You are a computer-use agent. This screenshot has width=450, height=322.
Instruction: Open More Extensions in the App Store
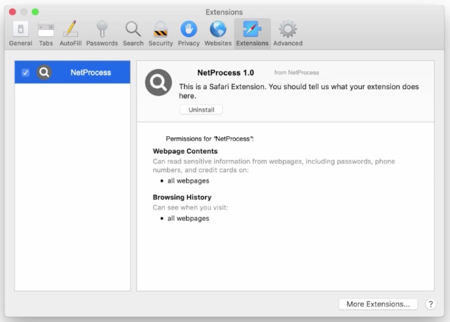coord(378,303)
